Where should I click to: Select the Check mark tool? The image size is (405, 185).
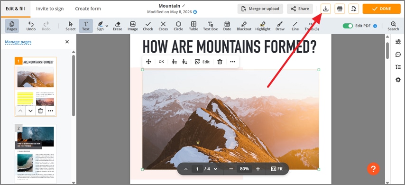coord(148,26)
